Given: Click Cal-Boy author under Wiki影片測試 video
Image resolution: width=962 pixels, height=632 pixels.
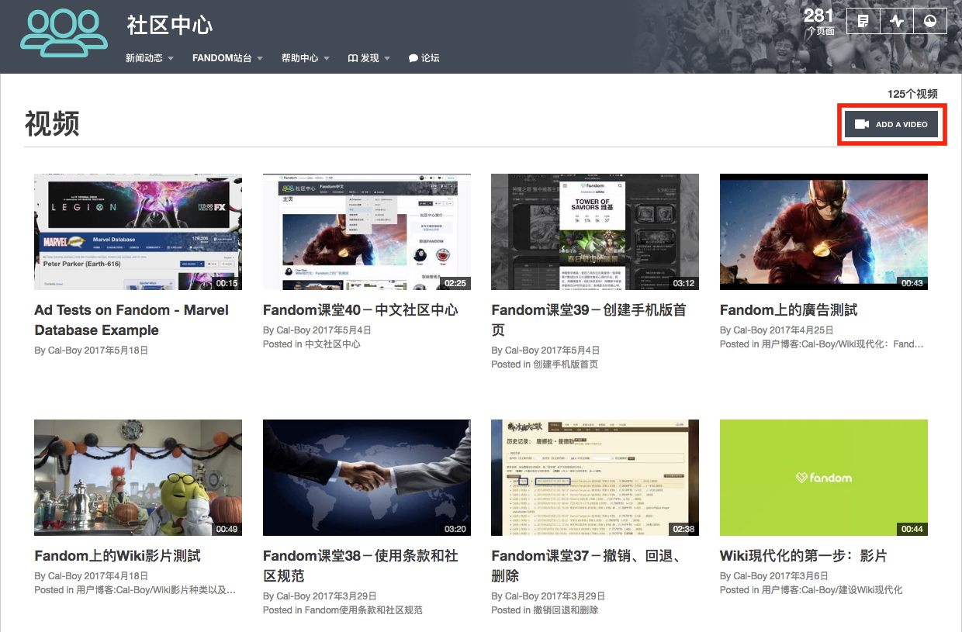Looking at the screenshot, I should coord(65,576).
